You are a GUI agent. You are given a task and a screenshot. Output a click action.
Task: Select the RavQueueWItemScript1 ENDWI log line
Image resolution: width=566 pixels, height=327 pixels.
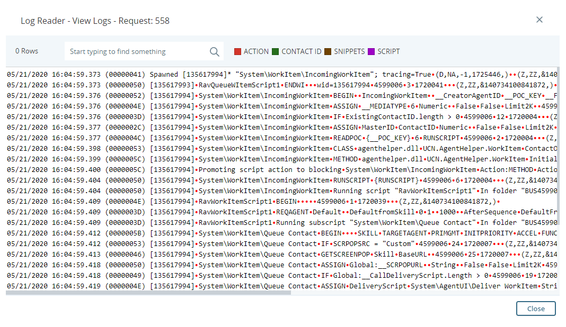(x=282, y=85)
